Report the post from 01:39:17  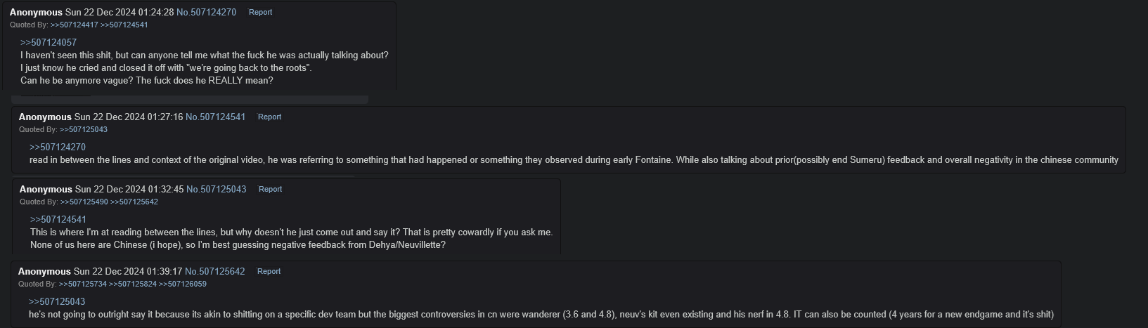coord(269,272)
